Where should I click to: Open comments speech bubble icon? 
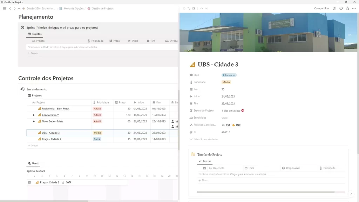tap(334, 8)
